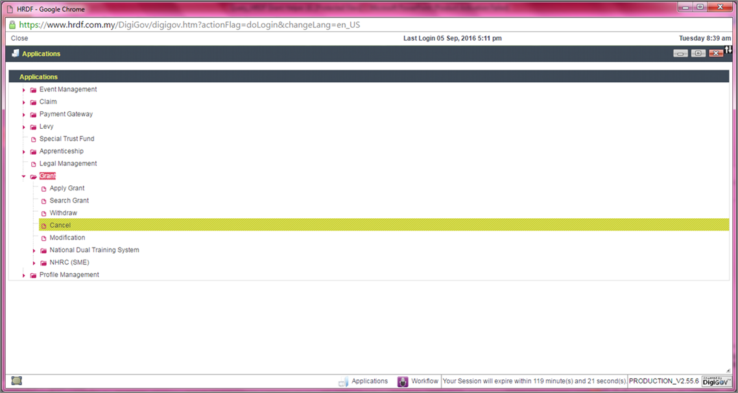Select the NHRC (SME) label

69,262
